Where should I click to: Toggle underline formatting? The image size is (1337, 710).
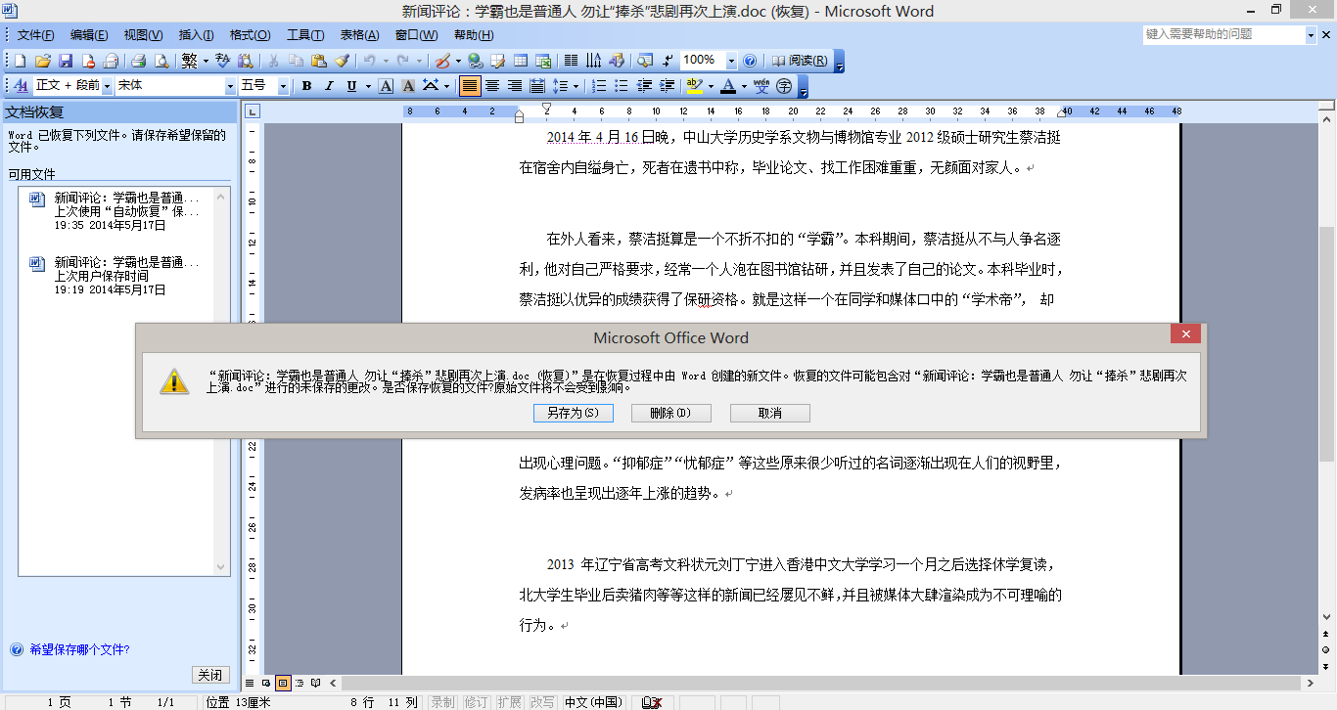click(351, 86)
